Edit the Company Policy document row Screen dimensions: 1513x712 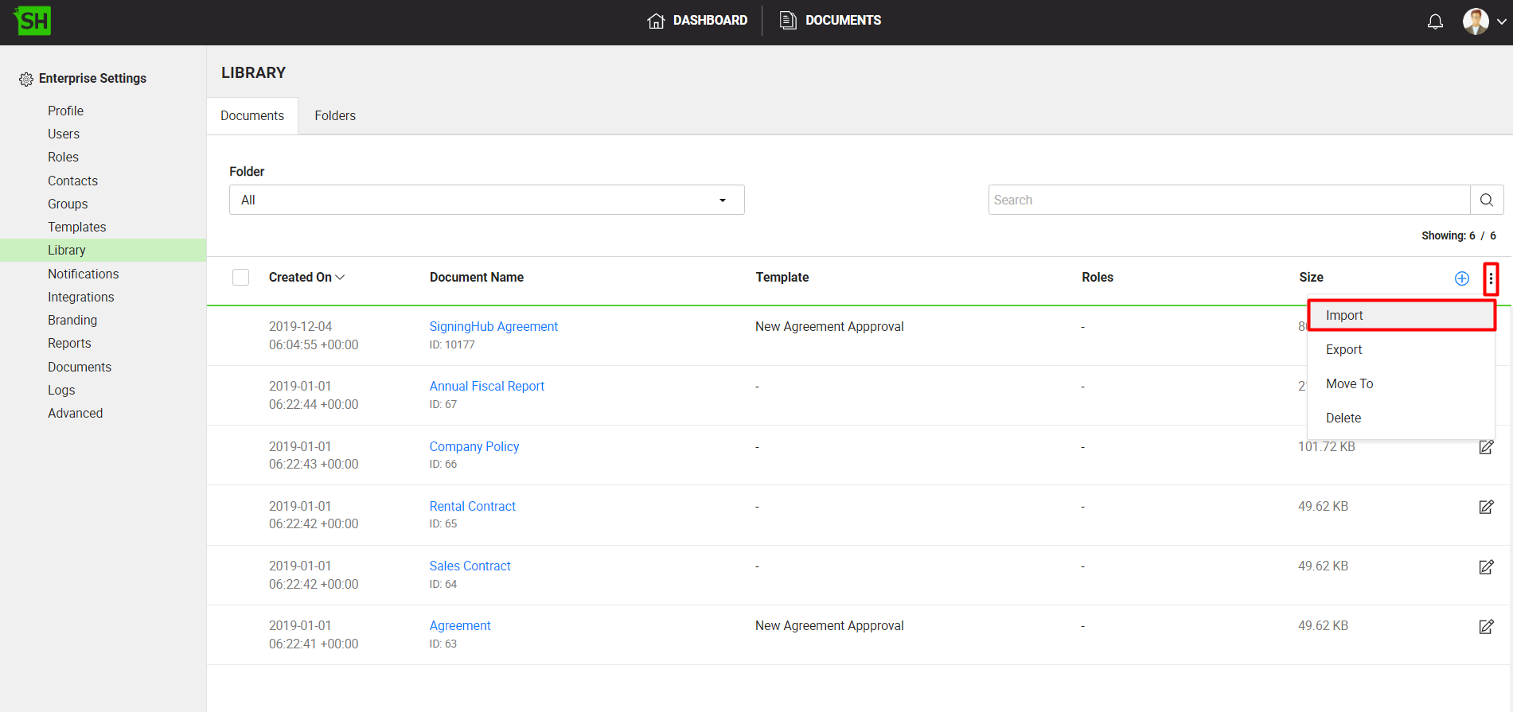pos(1485,447)
